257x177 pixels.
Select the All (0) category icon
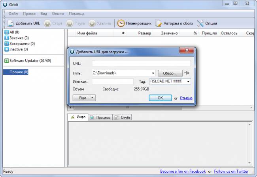[x=7, y=32]
